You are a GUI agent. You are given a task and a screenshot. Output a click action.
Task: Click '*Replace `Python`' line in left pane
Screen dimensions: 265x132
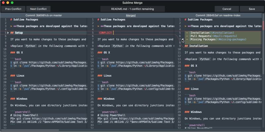pos(49,46)
